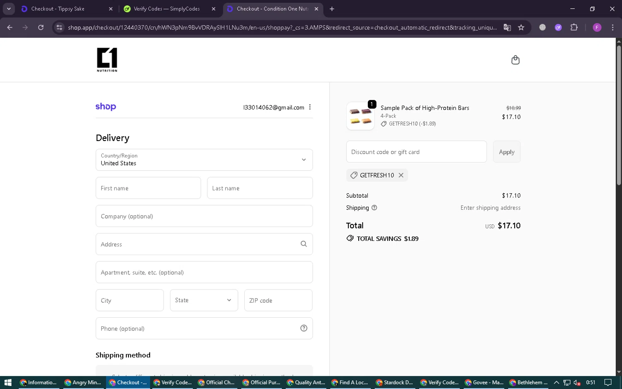Viewport: 622px width, 389px height.
Task: Open account options menu next to the email
Action: [310, 107]
